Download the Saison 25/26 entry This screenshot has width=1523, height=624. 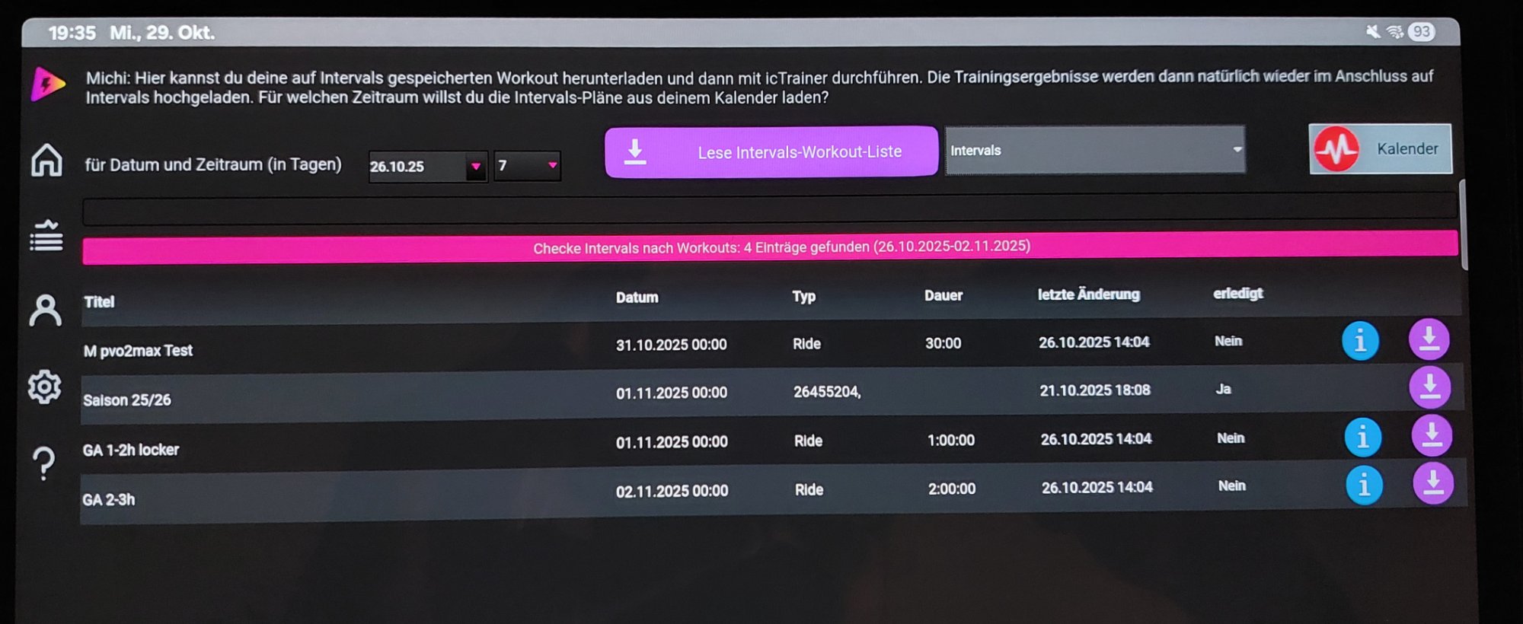[1429, 387]
